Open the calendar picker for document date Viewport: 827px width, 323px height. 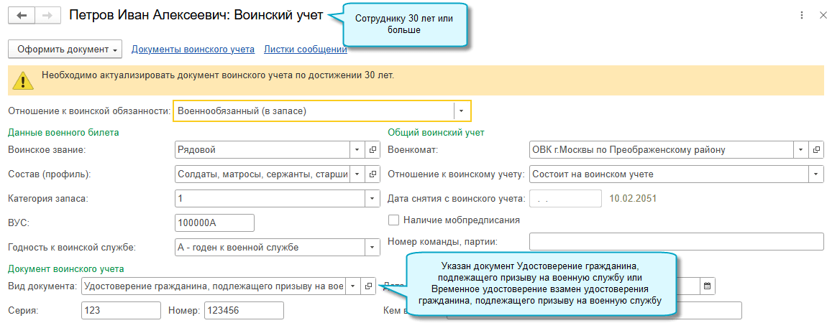(708, 286)
